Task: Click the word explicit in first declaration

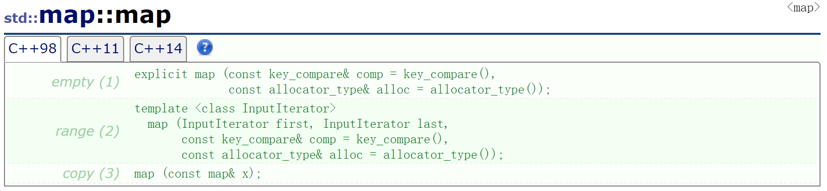Action: [x=161, y=75]
